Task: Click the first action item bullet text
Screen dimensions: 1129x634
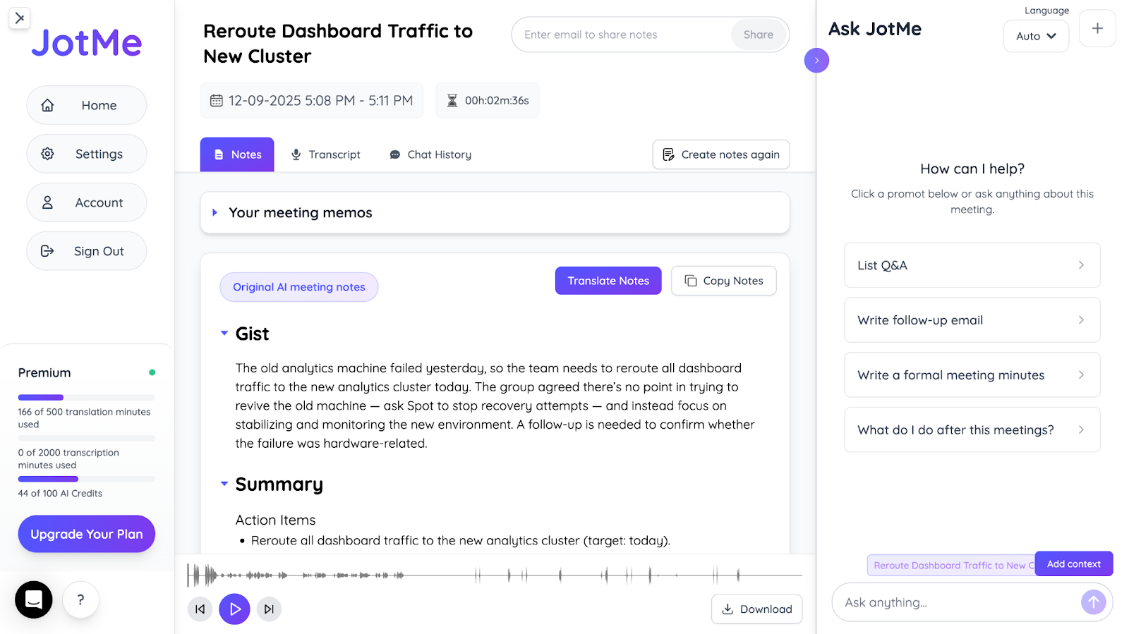Action: [461, 540]
